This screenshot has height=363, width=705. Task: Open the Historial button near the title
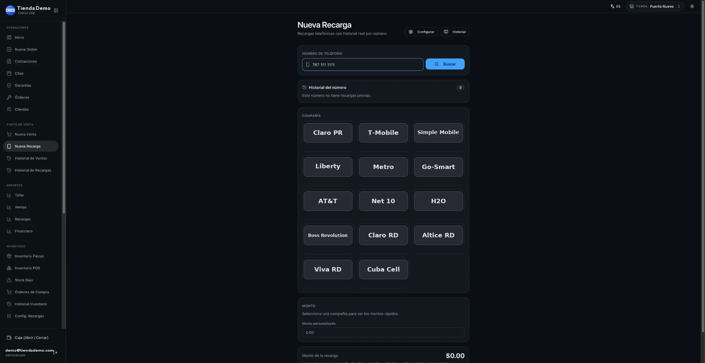point(455,32)
